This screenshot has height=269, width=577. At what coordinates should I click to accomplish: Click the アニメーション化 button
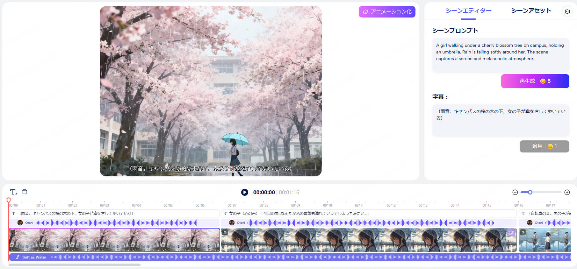pyautogui.click(x=387, y=12)
